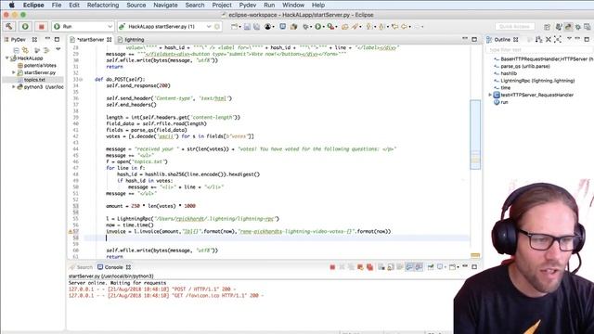Switch to the PyDev perspective icon
The width and height of the screenshot is (594, 334).
point(568,27)
